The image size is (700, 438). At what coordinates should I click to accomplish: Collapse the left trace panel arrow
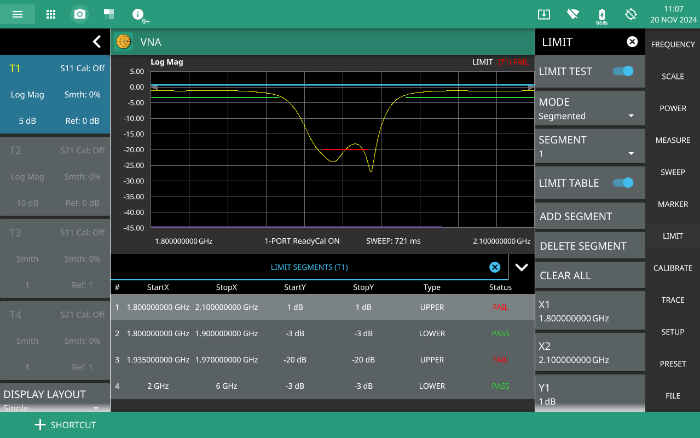(97, 42)
